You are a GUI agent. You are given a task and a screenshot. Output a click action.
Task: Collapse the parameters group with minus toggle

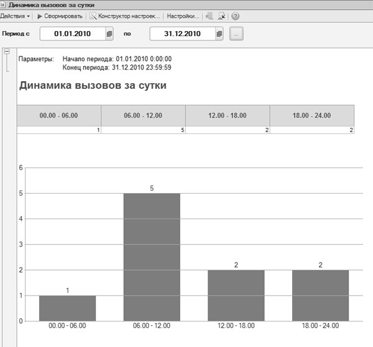tap(7, 52)
